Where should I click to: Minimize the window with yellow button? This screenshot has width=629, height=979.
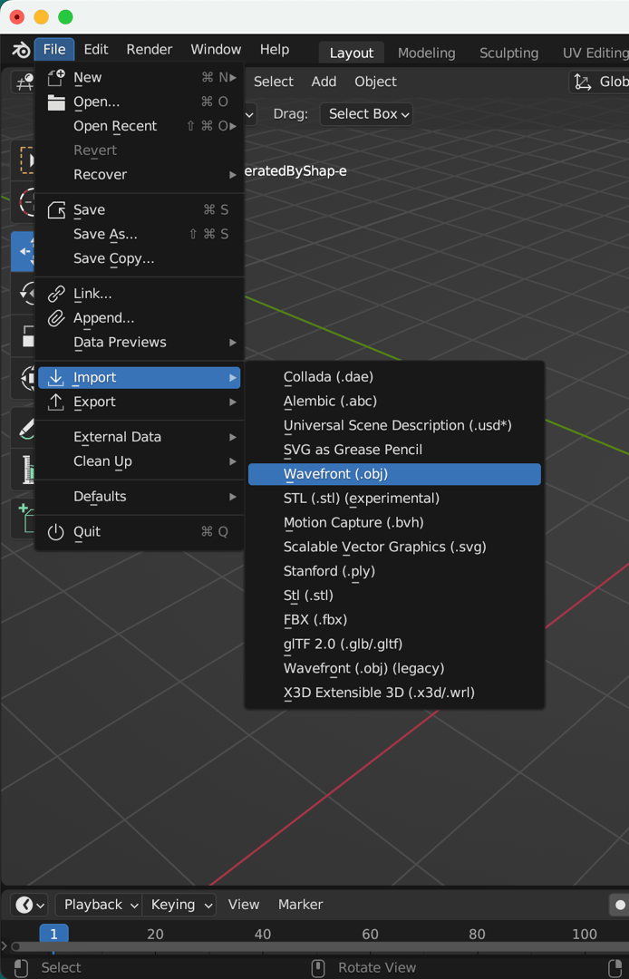click(41, 17)
